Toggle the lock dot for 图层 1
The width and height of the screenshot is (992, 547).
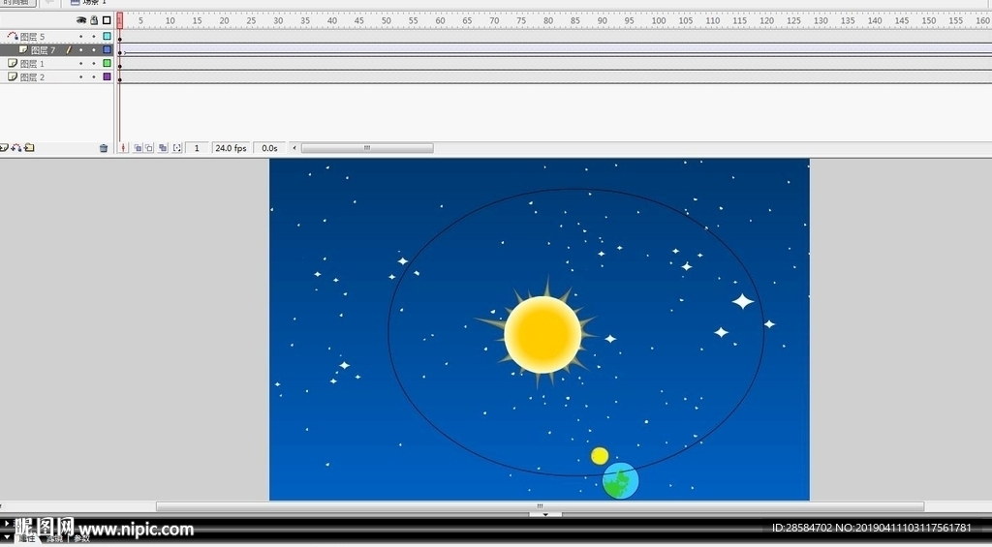coord(94,63)
